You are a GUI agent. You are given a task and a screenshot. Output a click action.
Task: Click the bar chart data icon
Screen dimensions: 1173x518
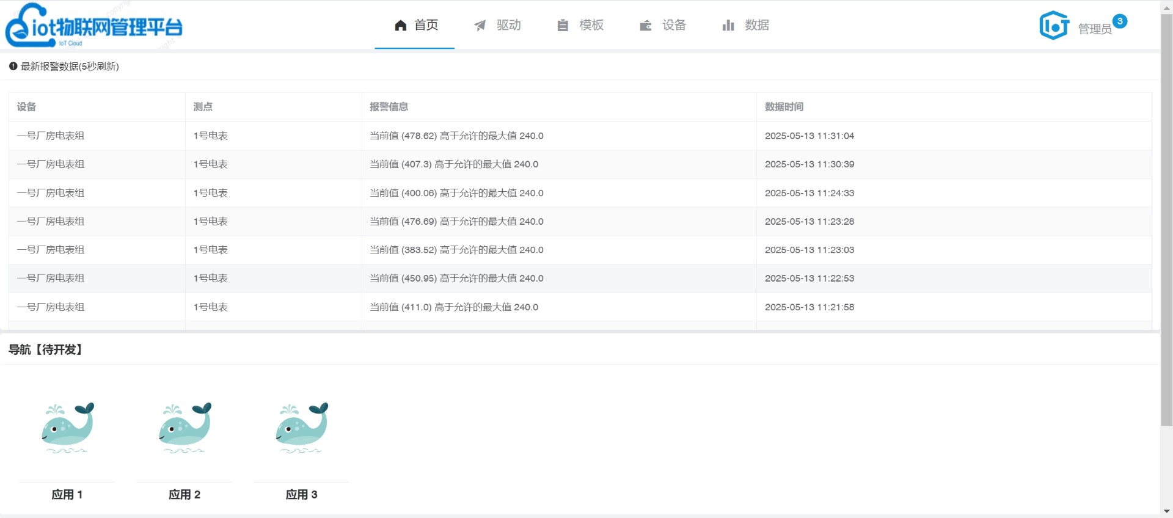728,25
